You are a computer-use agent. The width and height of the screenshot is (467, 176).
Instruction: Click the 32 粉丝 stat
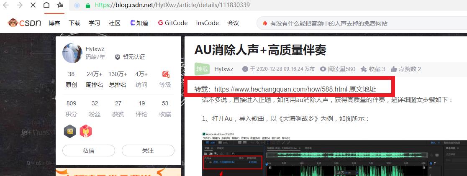tap(95, 109)
